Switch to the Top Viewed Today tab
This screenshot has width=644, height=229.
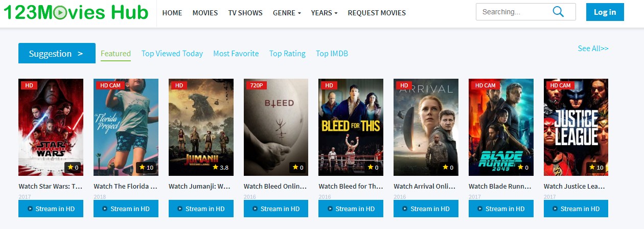point(172,53)
